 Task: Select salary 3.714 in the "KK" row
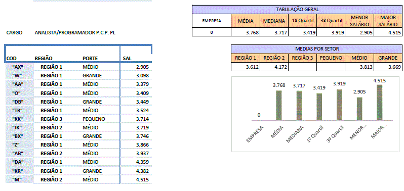point(142,119)
